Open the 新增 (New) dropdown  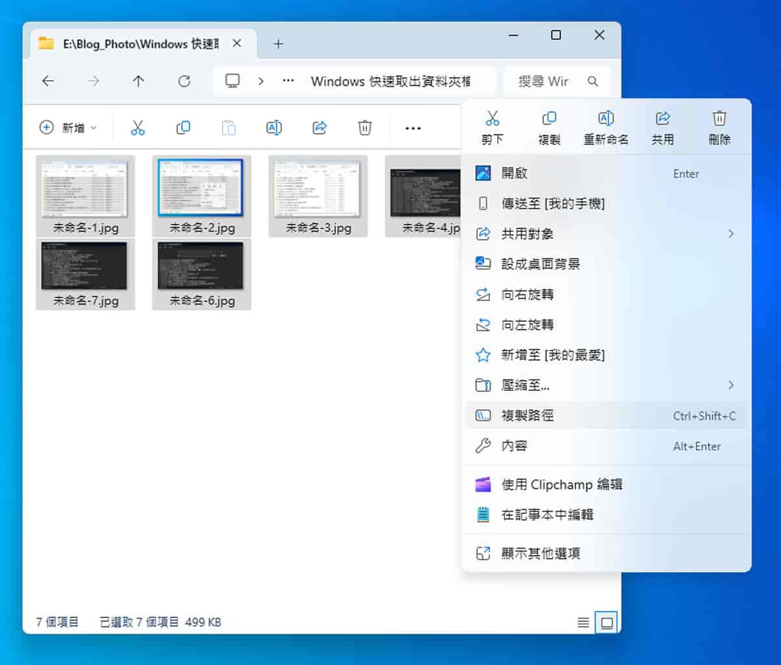(68, 128)
